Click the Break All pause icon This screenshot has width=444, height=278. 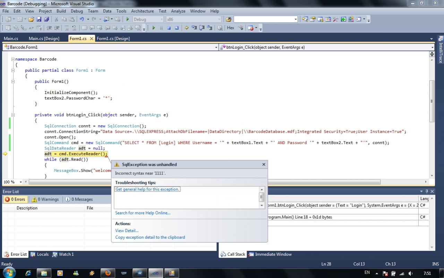pos(161,28)
